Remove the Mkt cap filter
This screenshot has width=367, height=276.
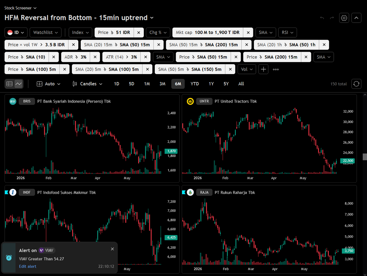[x=248, y=32]
